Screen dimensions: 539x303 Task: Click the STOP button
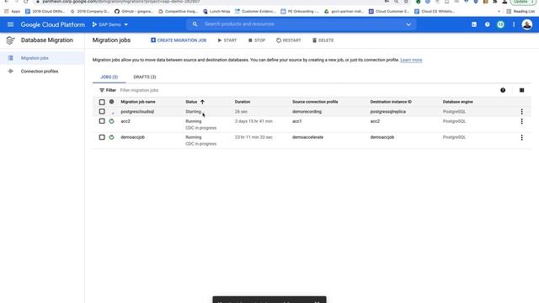coord(257,40)
